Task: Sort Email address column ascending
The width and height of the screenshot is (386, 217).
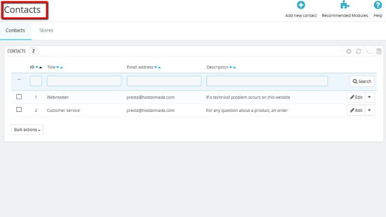Action: coord(159,68)
